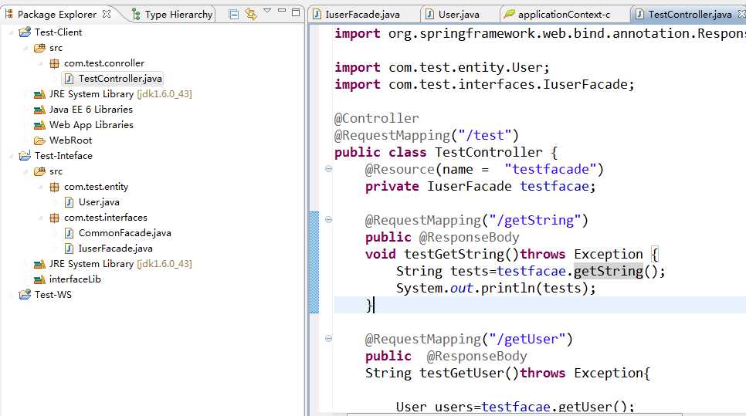Switch to applicationContext-c editor tab
Screen dimensions: 746x416
(557, 14)
